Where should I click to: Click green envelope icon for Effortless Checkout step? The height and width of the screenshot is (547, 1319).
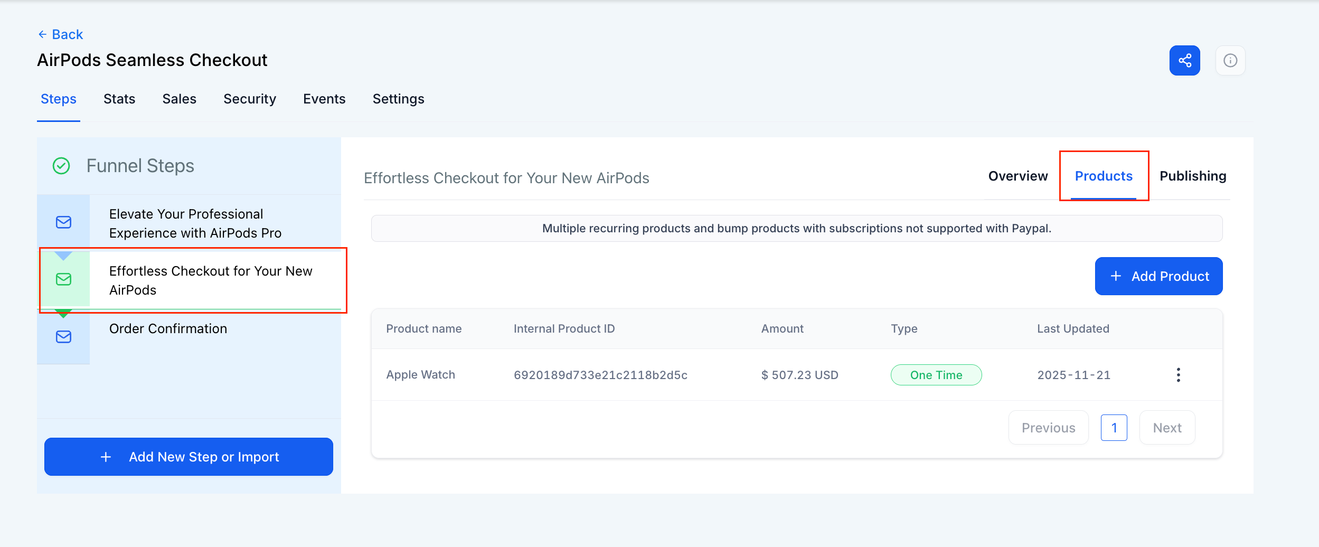[x=63, y=279]
